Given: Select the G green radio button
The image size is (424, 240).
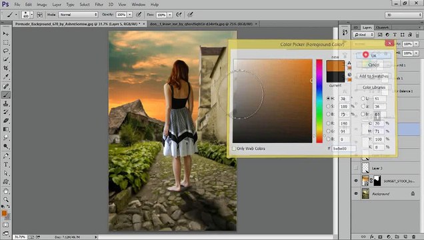Looking at the screenshot, I should (328, 131).
